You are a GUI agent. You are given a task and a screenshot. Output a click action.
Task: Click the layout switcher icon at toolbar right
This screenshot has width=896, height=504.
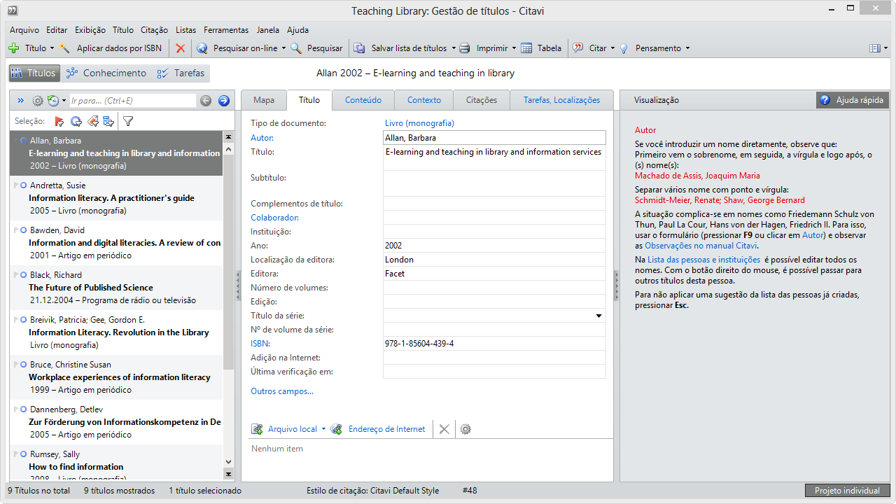[x=875, y=48]
